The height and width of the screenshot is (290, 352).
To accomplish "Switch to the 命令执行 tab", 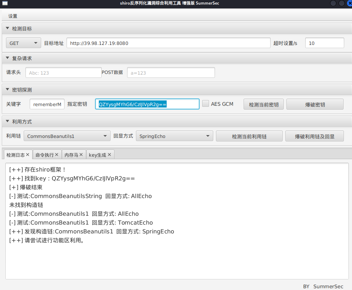I will [44, 154].
